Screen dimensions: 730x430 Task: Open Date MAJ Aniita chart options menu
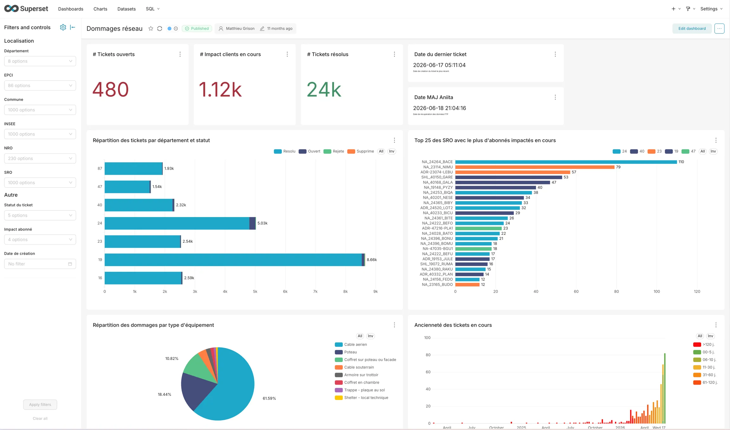[555, 97]
